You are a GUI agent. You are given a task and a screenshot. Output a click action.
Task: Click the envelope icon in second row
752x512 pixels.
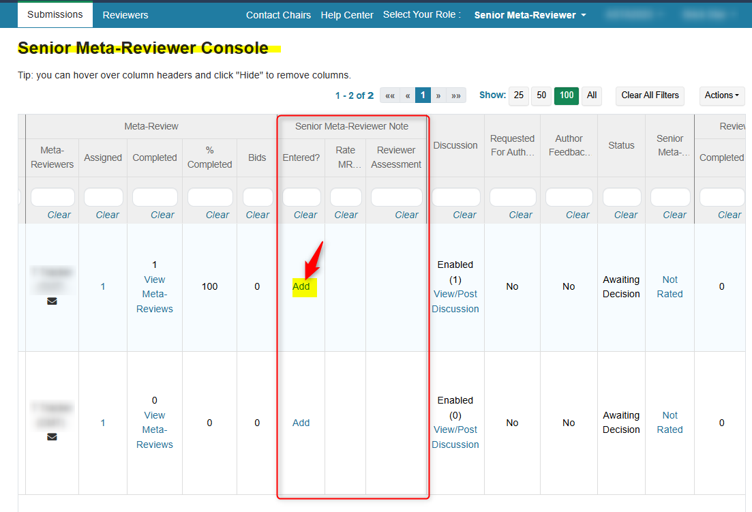tap(52, 437)
